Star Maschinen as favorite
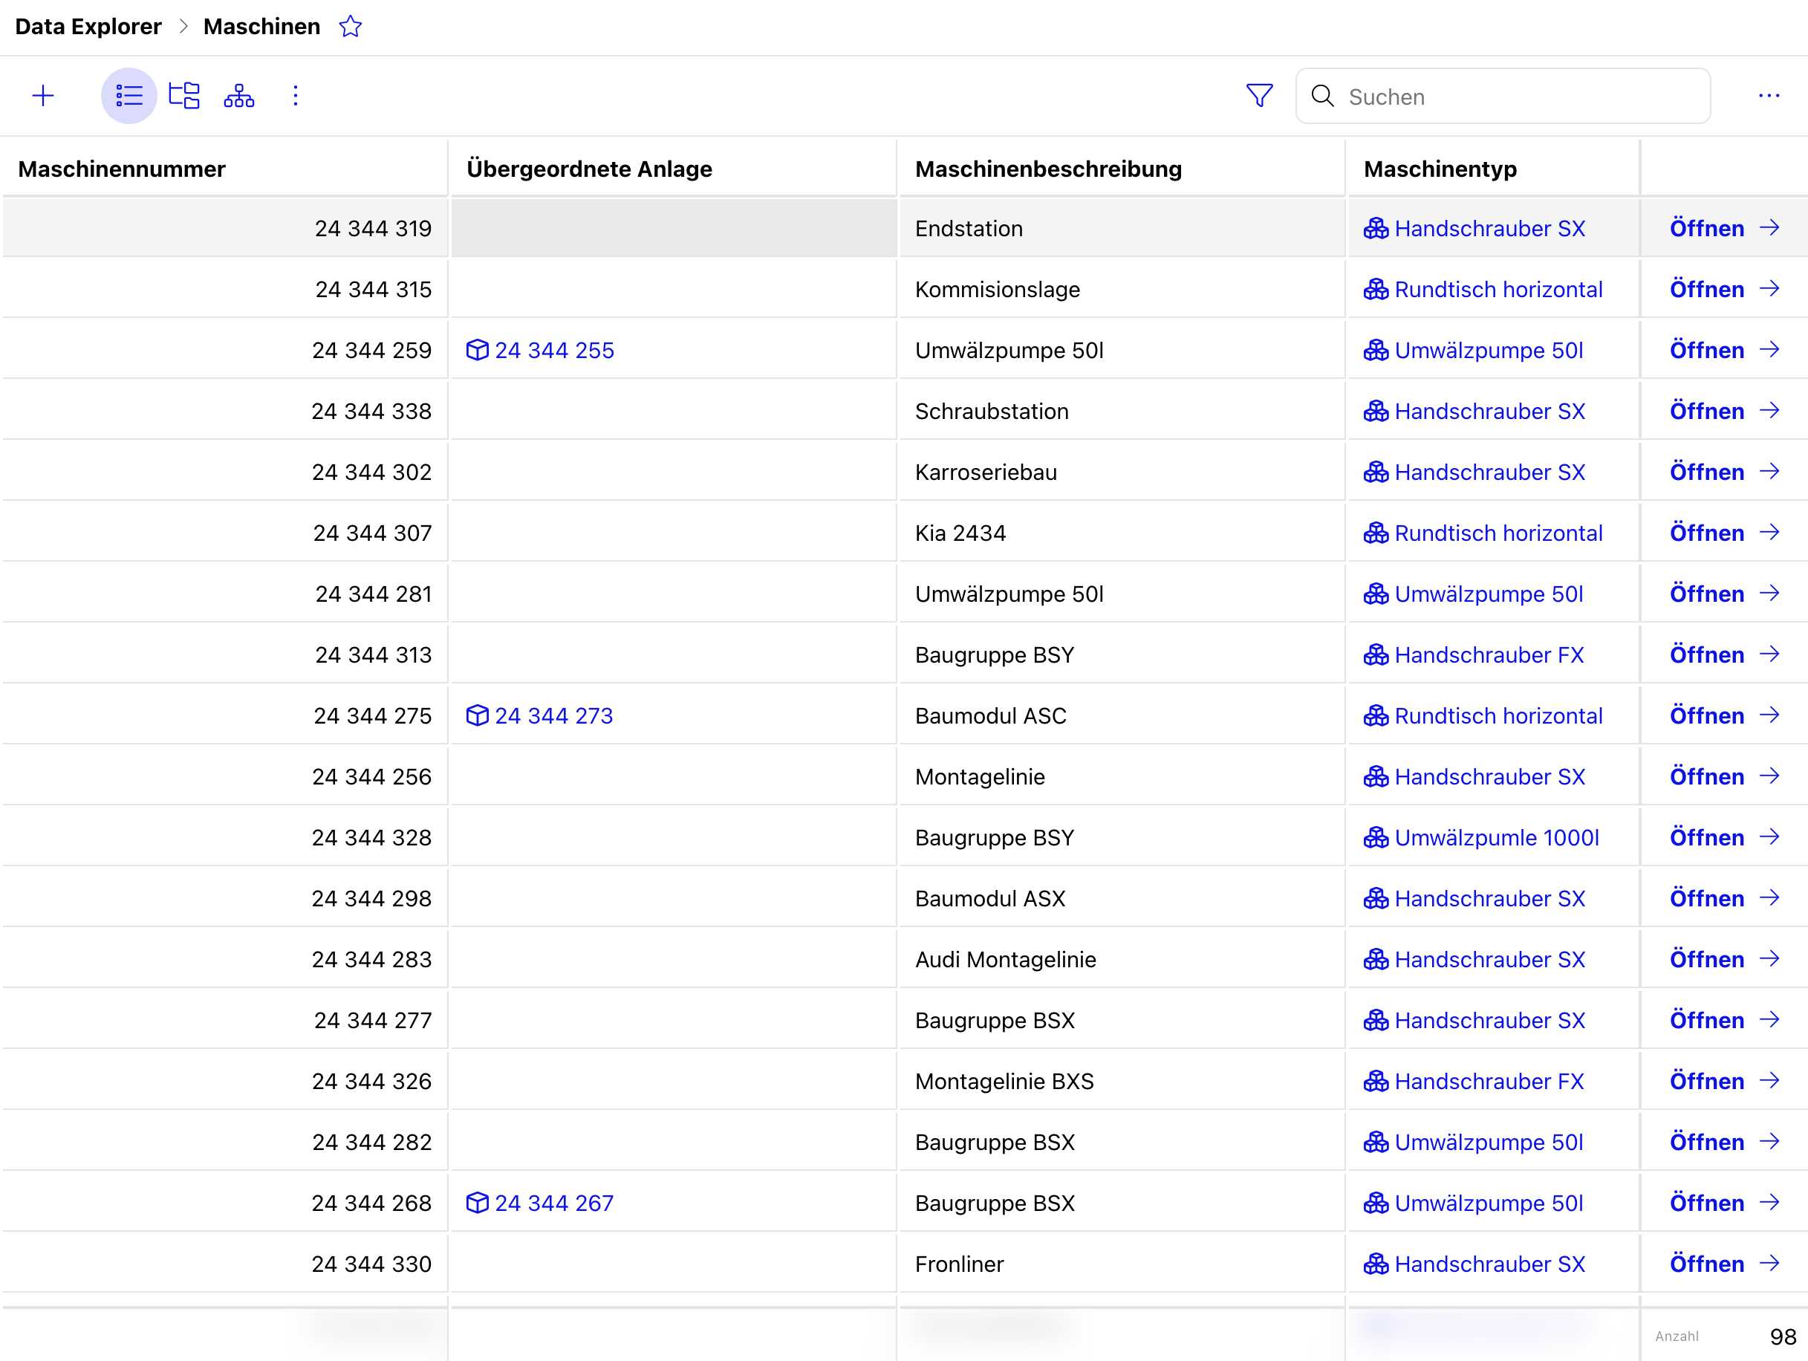Viewport: 1808px width, 1361px height. pos(351,27)
